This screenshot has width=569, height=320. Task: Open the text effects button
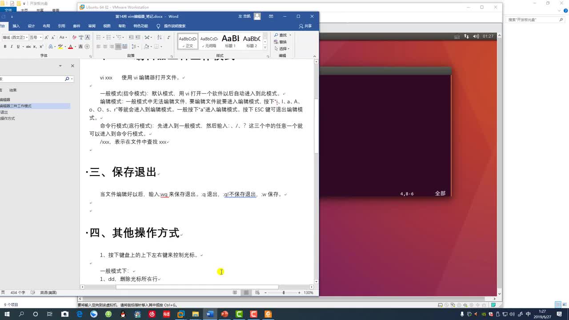coord(50,47)
